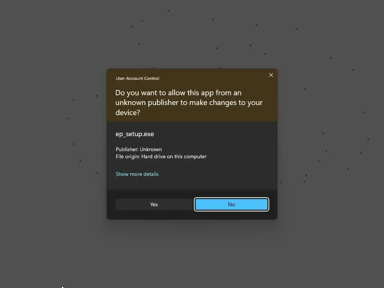The image size is (384, 288).
Task: Click the word 'details' in the blue link
Action: click(151, 174)
